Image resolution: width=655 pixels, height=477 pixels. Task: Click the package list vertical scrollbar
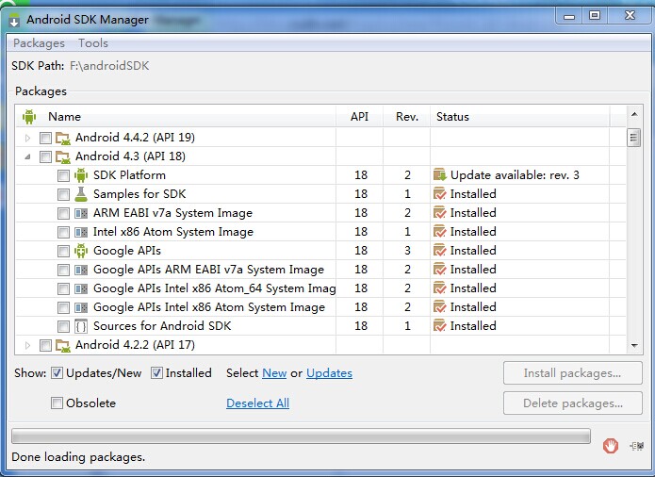pos(634,236)
